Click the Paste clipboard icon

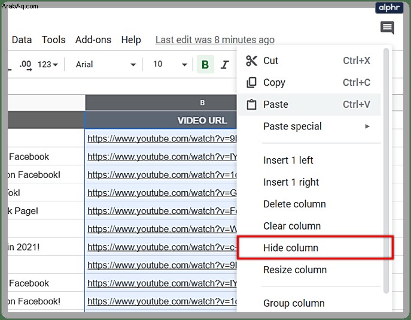tap(251, 104)
